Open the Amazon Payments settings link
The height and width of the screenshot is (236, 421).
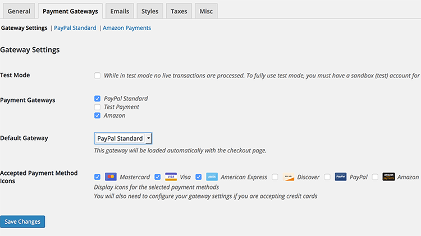[127, 28]
